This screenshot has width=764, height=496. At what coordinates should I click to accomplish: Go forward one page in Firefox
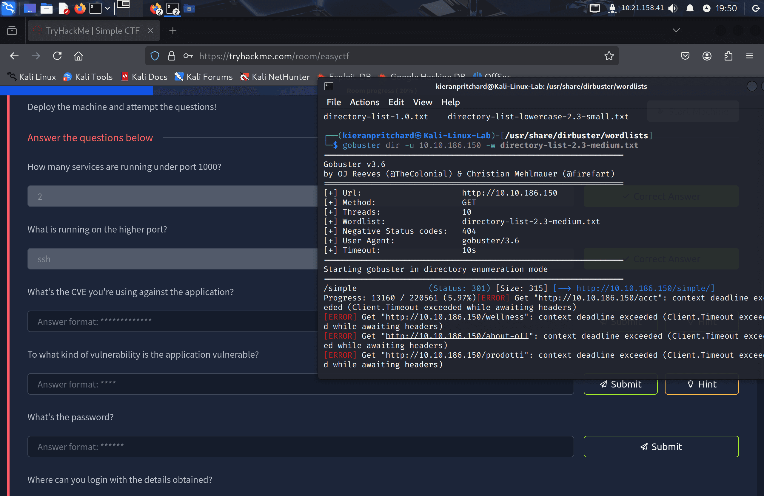(x=36, y=56)
